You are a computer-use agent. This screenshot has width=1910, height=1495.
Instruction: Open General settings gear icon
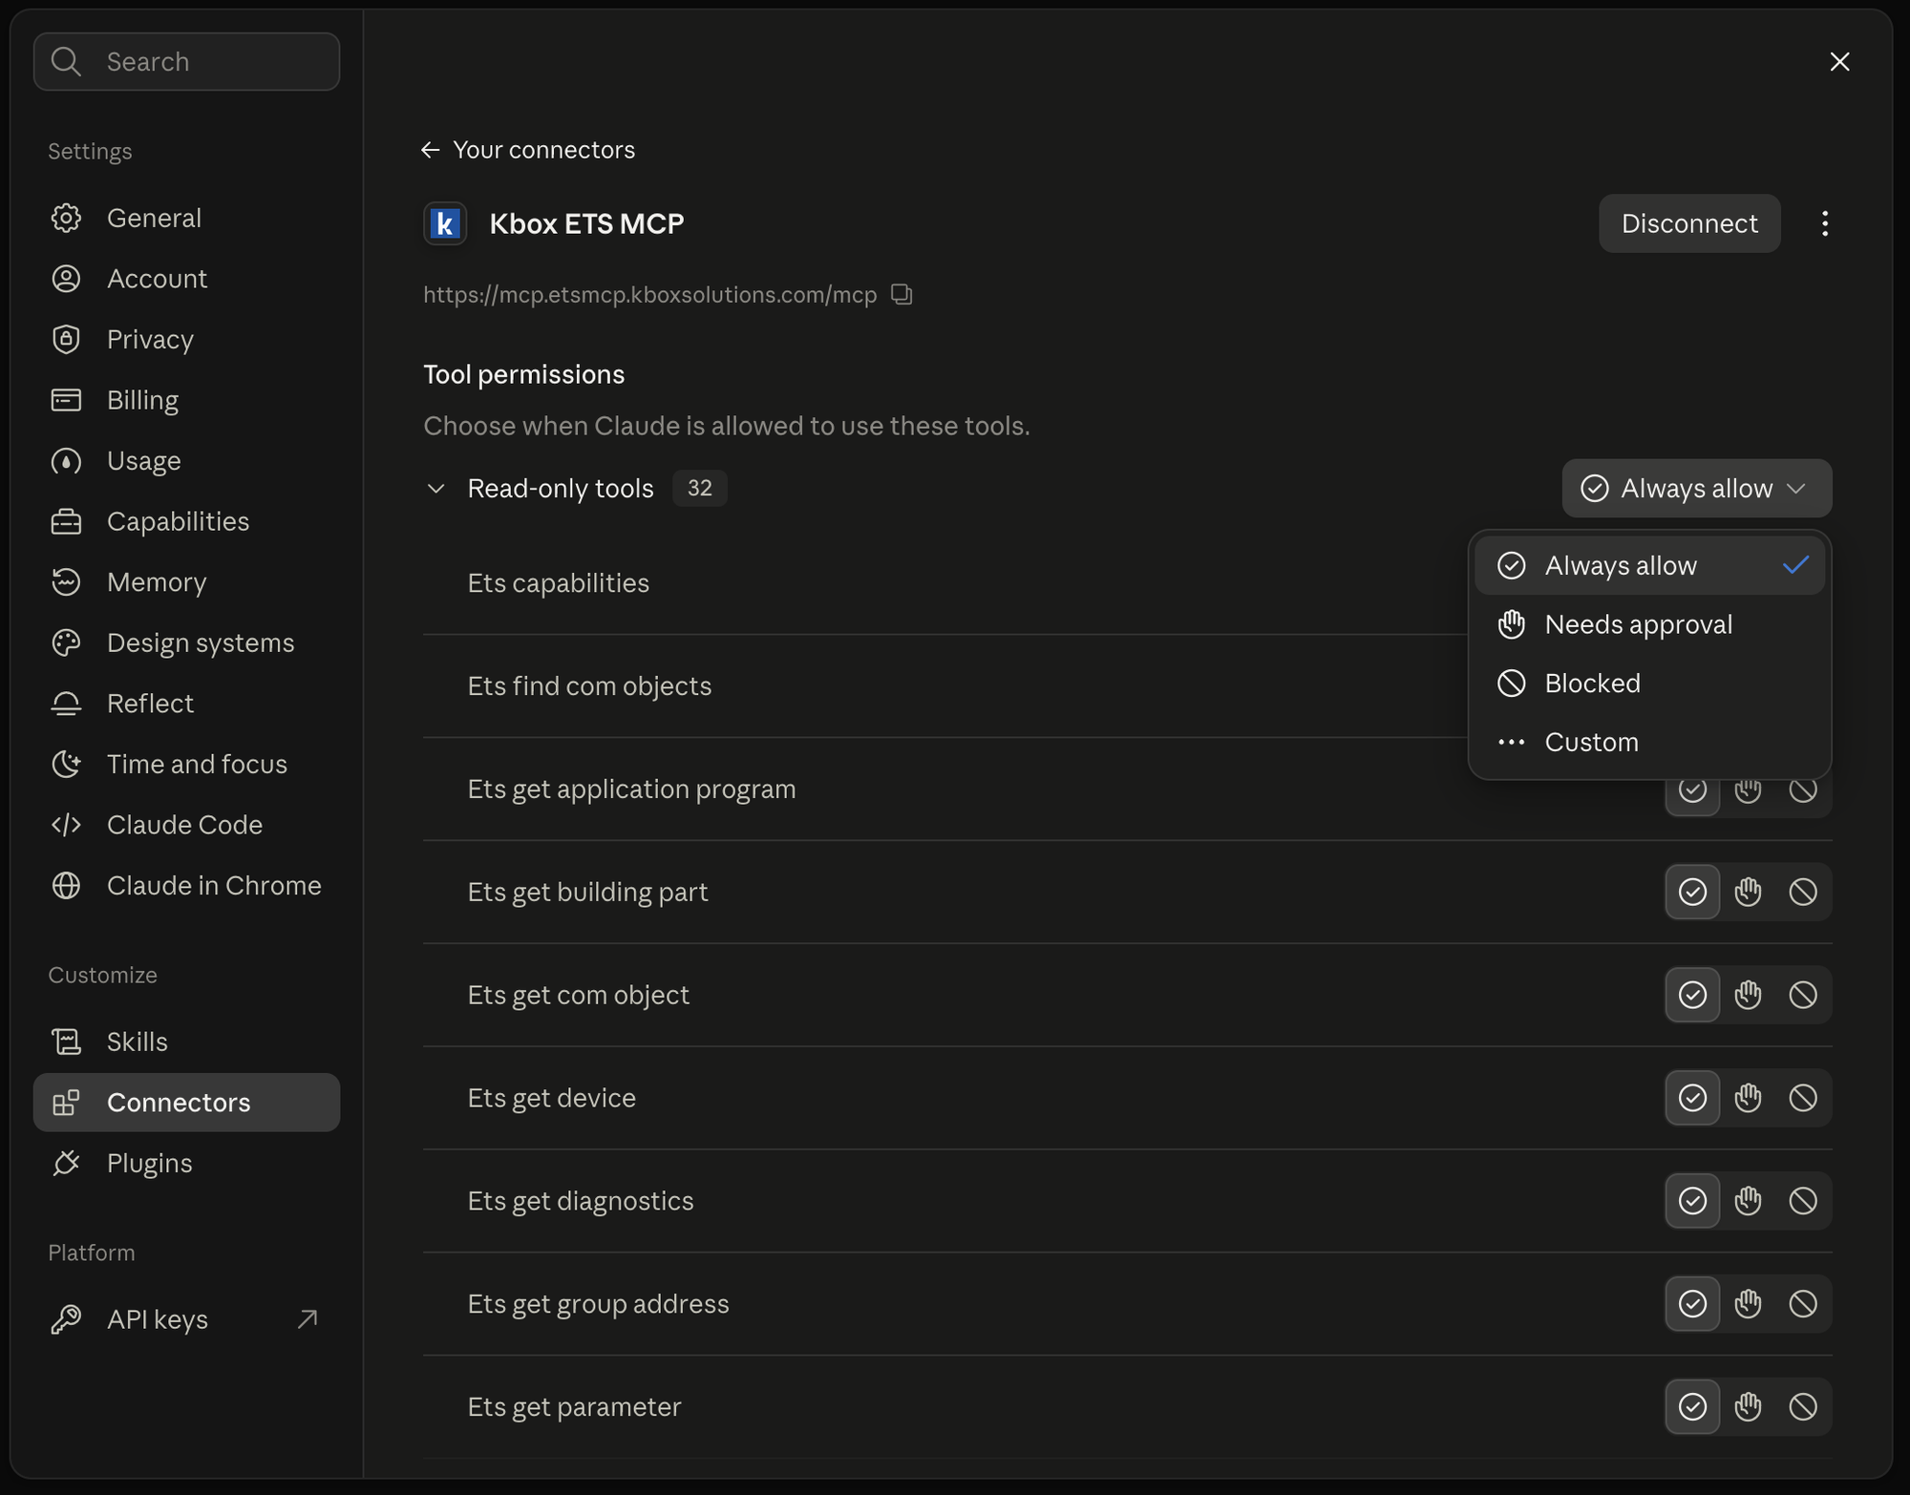(66, 218)
